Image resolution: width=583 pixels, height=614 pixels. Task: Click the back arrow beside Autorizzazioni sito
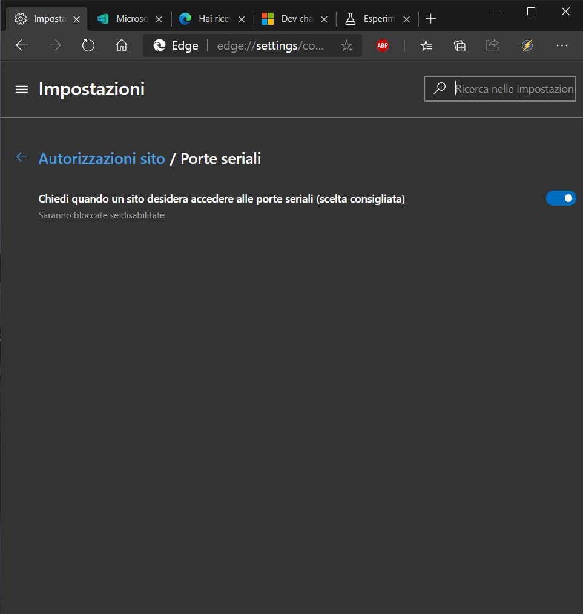(x=22, y=157)
